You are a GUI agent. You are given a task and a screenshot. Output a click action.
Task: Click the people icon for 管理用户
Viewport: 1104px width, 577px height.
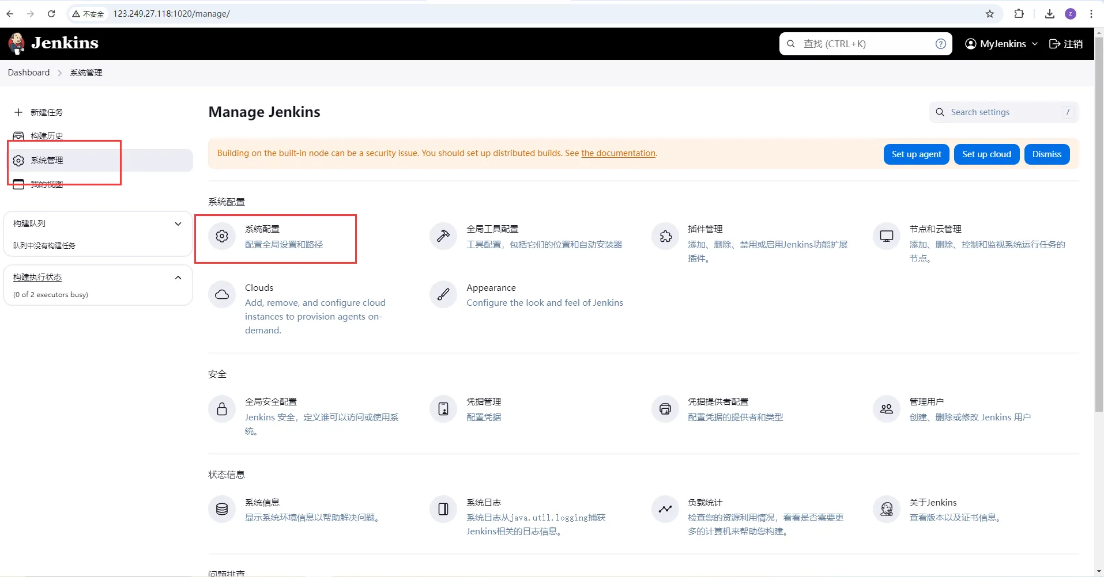pyautogui.click(x=887, y=409)
